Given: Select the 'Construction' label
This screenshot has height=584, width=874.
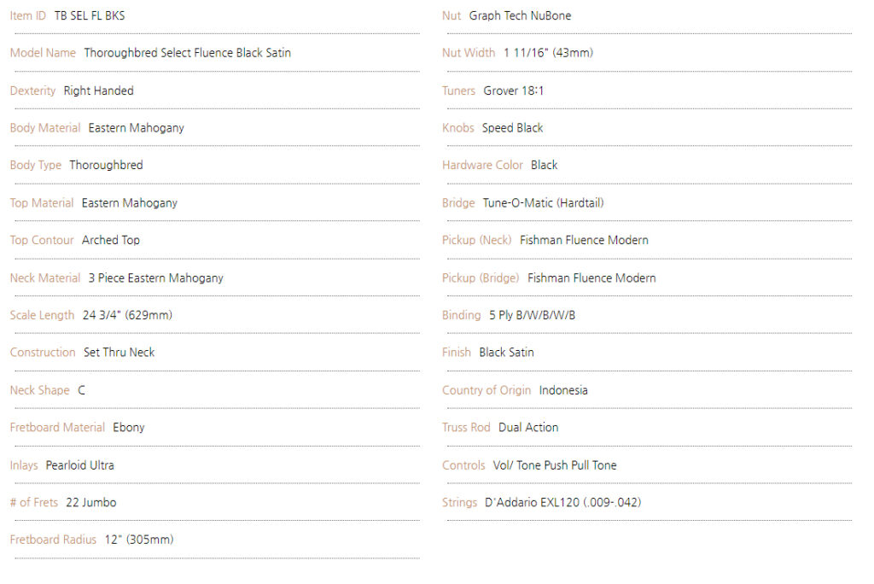Looking at the screenshot, I should (x=43, y=353).
